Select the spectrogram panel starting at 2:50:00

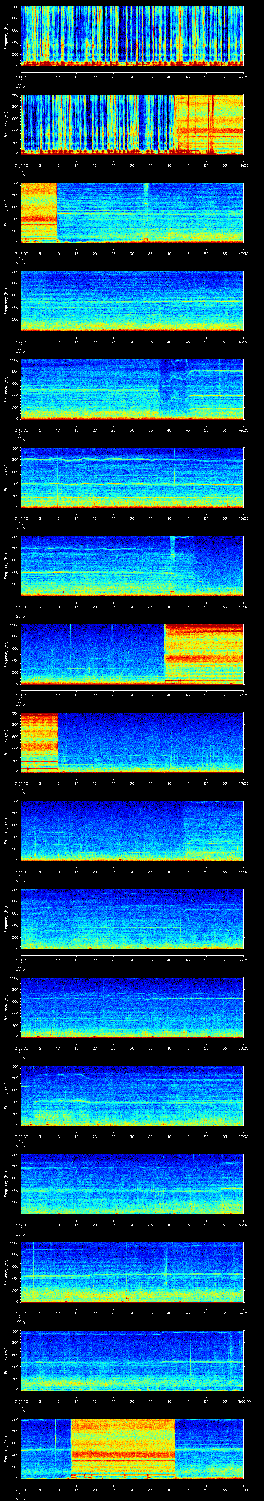click(132, 566)
